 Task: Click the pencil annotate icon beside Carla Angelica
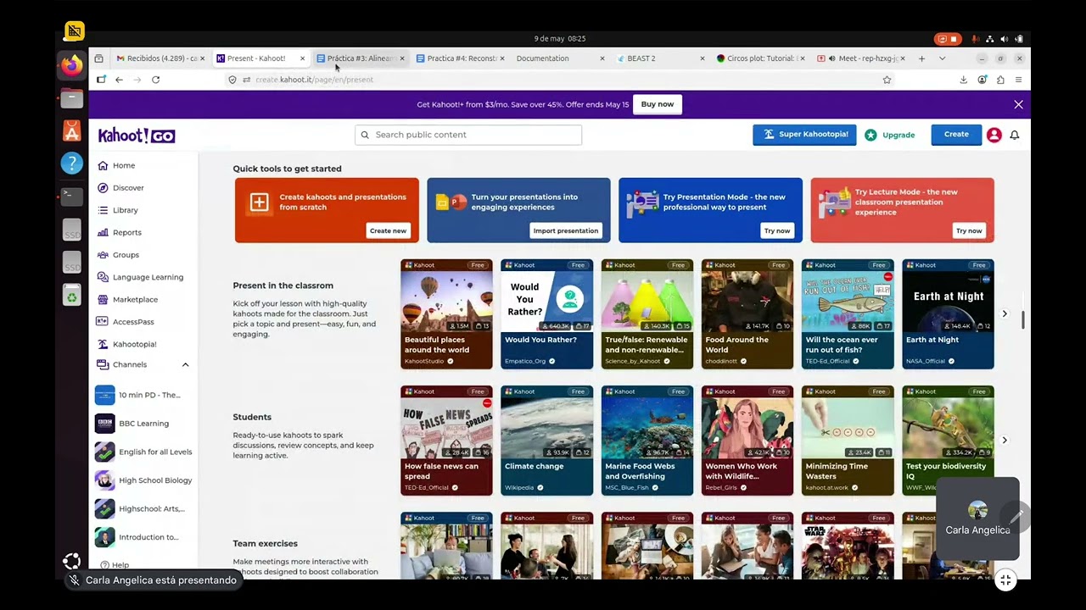tap(1016, 516)
